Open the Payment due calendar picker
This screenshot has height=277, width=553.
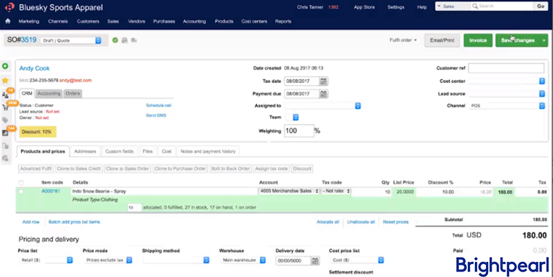point(324,93)
